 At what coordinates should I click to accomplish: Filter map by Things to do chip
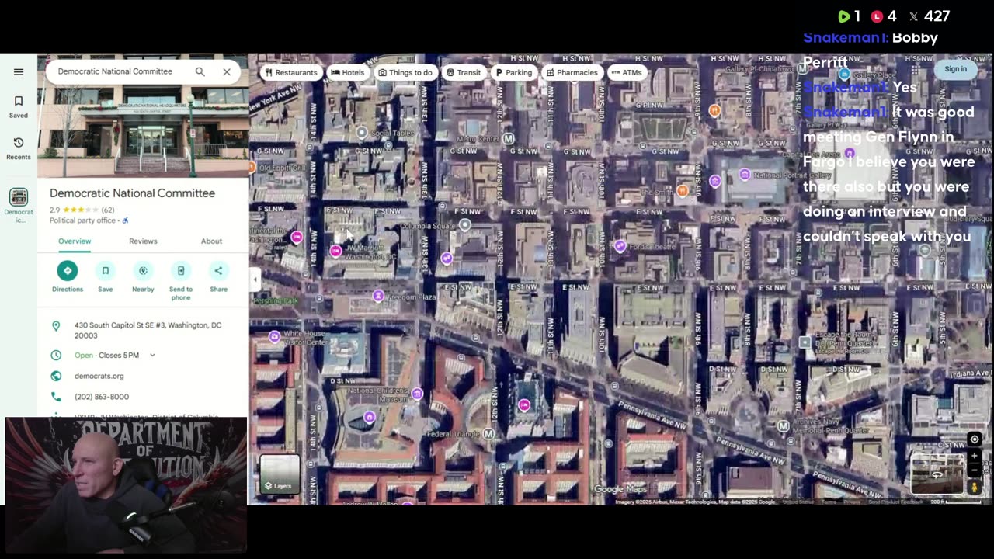tap(405, 72)
